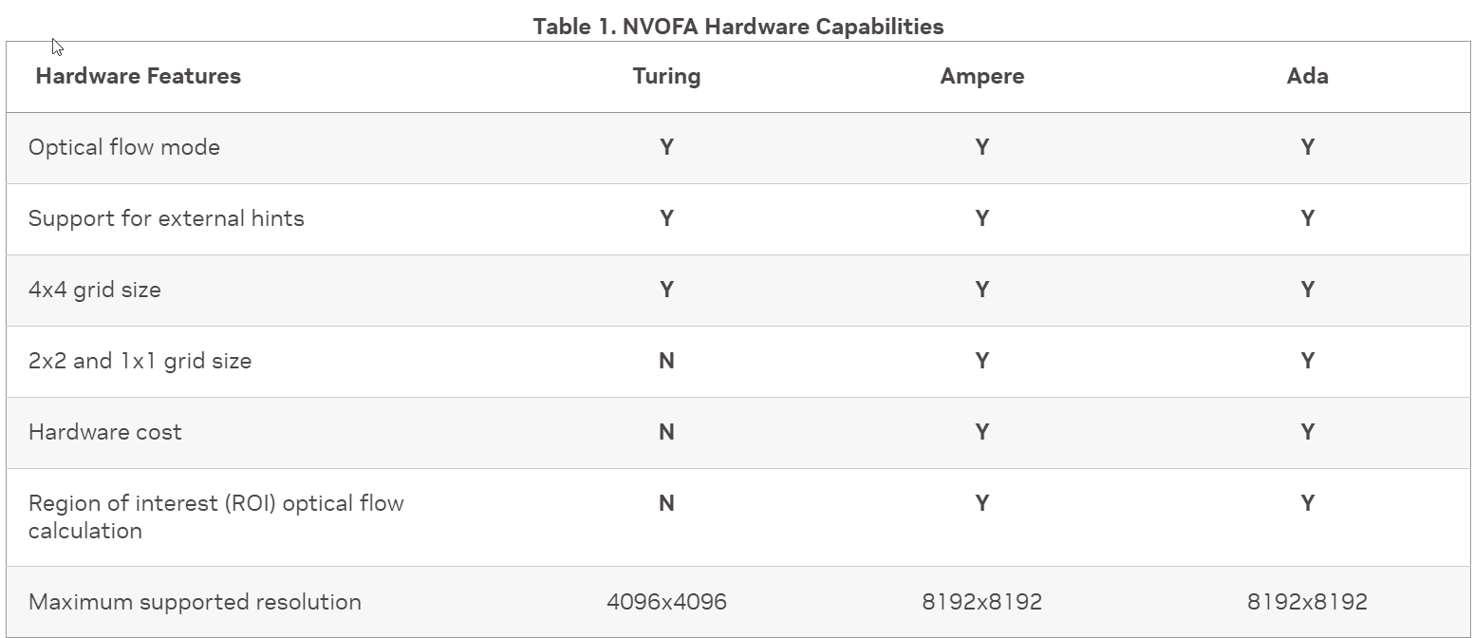Screen dimensions: 1474x638
Task: Click Ampere's Y for Optical flow mode
Action: 981,147
